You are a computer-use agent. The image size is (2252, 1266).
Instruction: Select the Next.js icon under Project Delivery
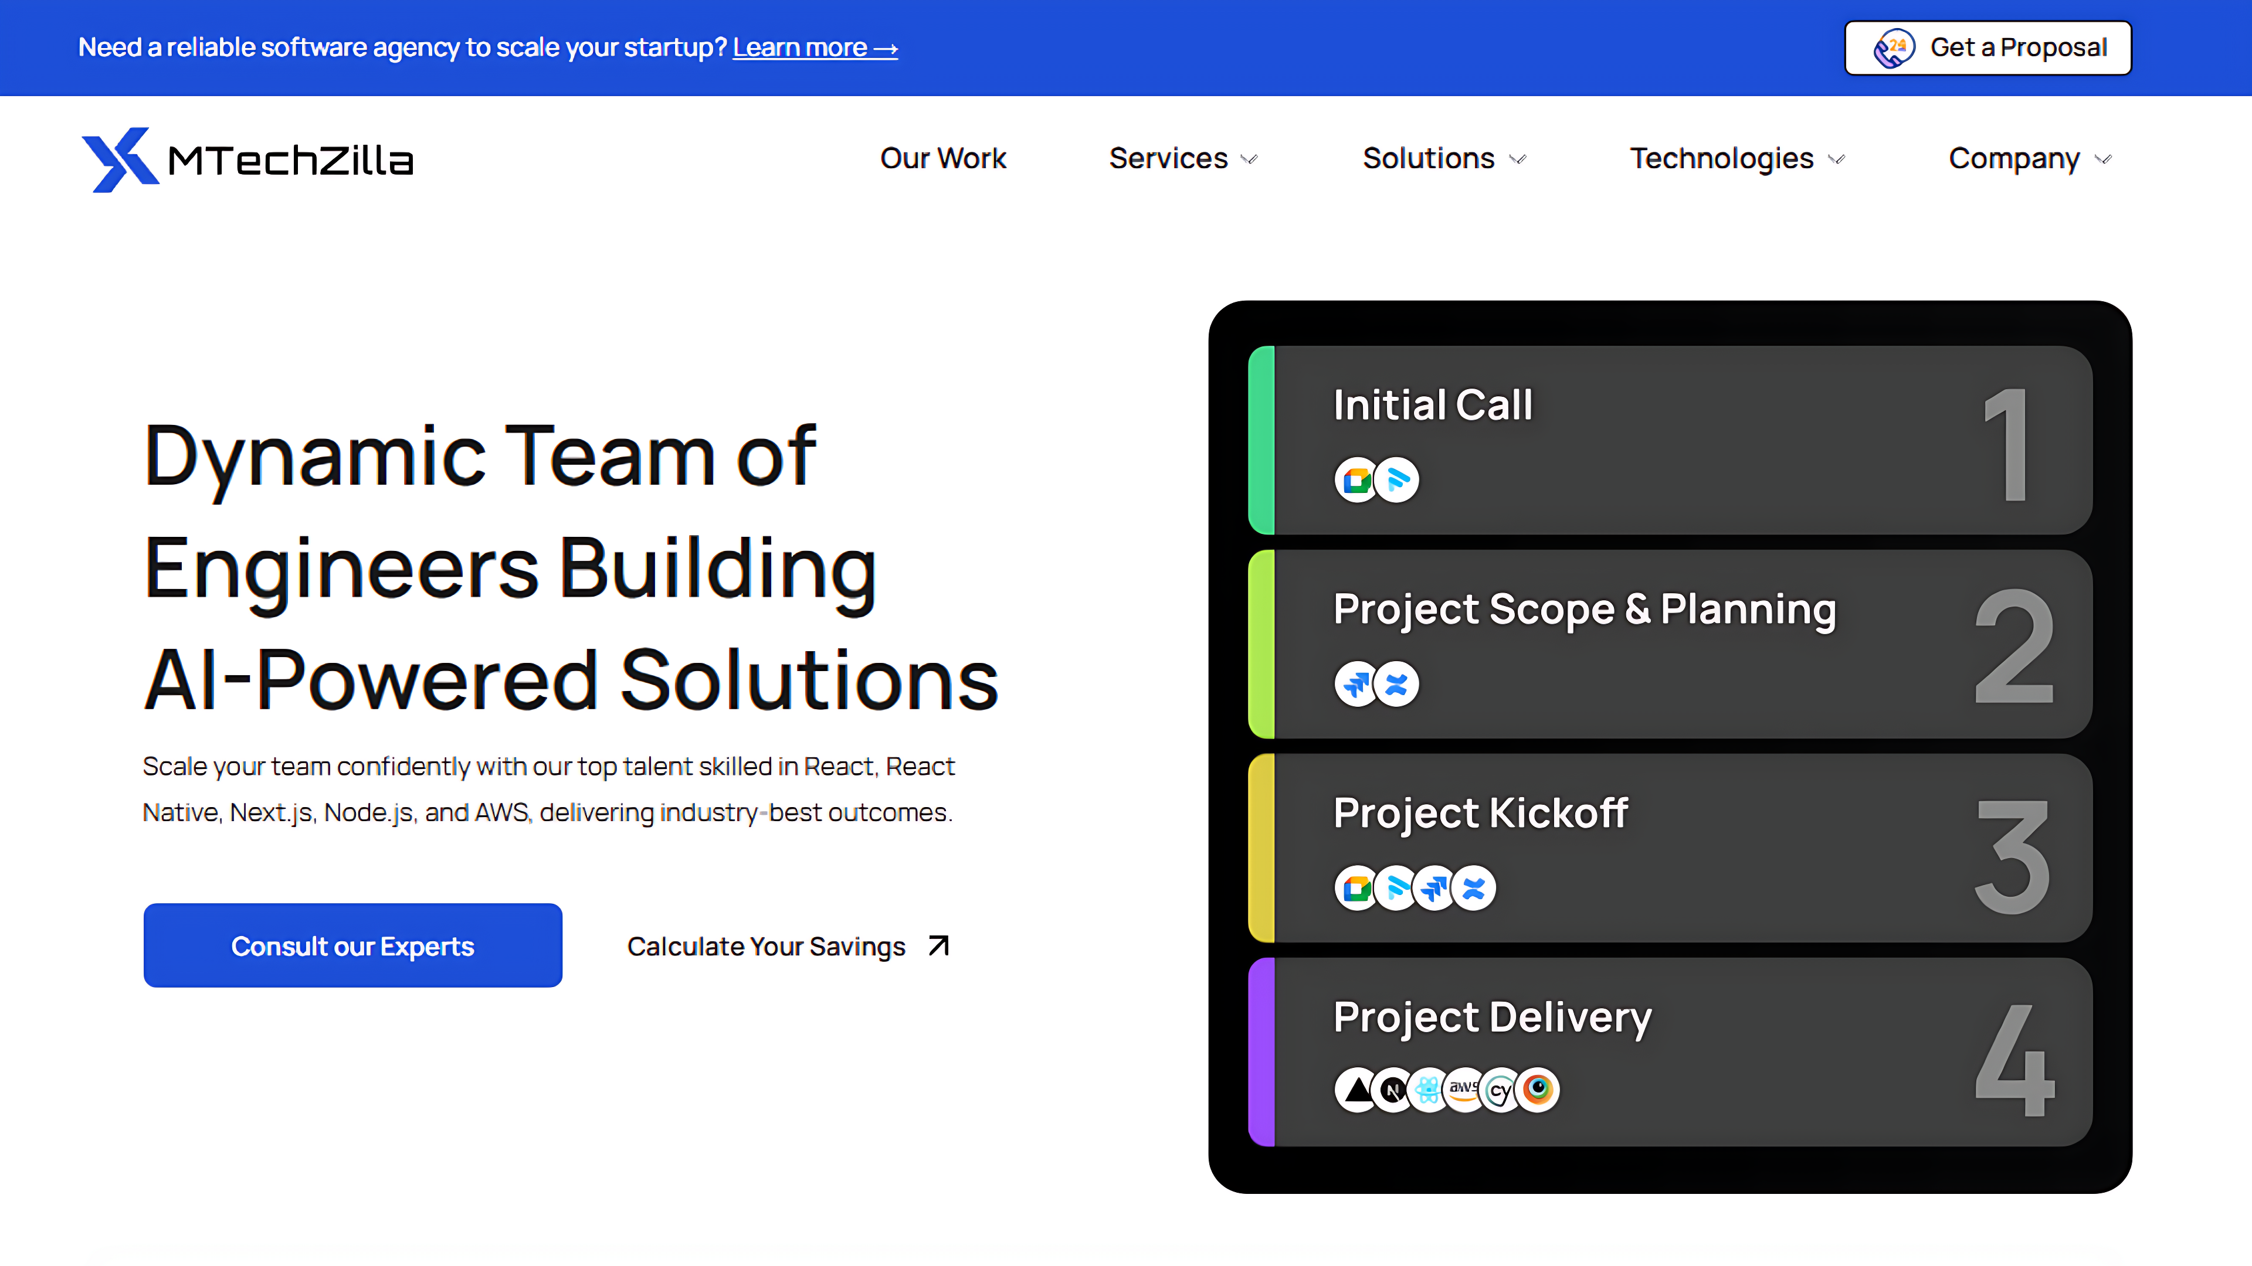[1393, 1090]
